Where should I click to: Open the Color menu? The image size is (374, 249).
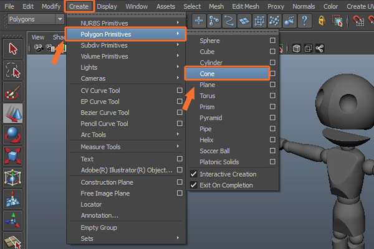coord(330,6)
